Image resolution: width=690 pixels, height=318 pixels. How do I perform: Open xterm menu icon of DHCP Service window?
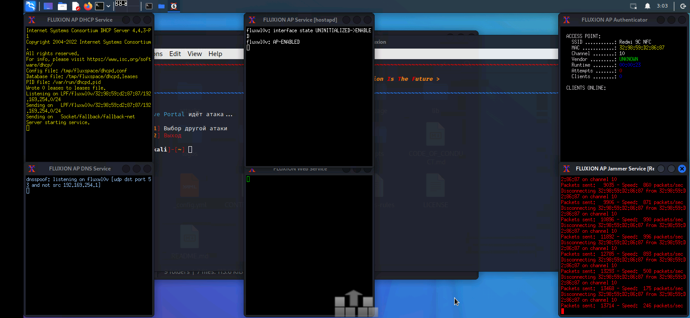tap(32, 20)
